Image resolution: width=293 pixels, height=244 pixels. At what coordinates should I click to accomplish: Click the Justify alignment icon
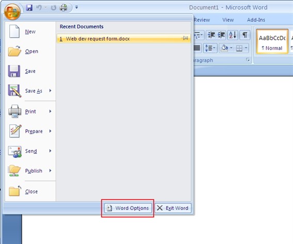197,48
